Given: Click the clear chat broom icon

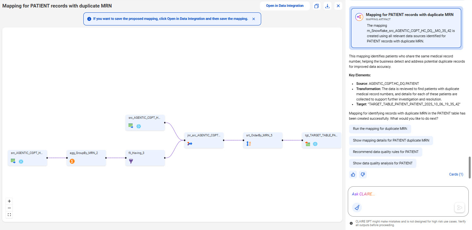Looking at the screenshot, I should [357, 207].
